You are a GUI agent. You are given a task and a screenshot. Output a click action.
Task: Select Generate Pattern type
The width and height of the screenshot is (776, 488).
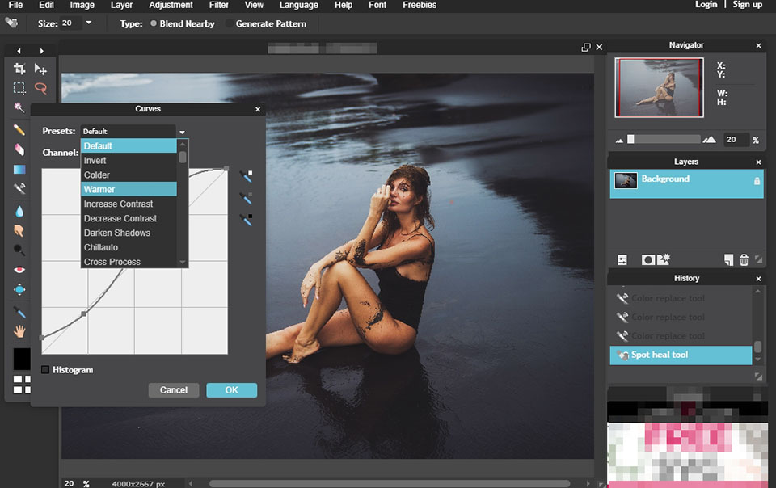[x=229, y=23]
